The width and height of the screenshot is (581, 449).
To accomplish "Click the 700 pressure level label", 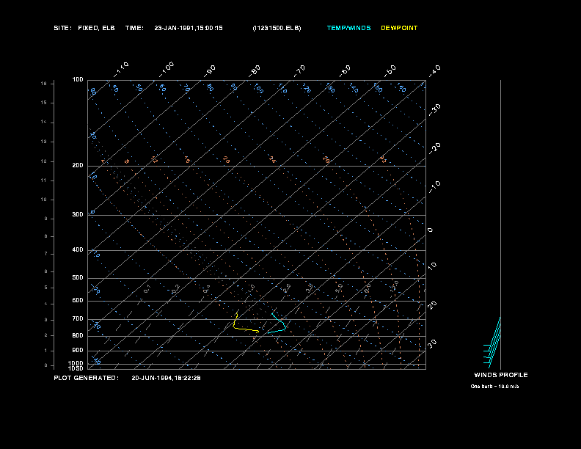I will pos(78,318).
